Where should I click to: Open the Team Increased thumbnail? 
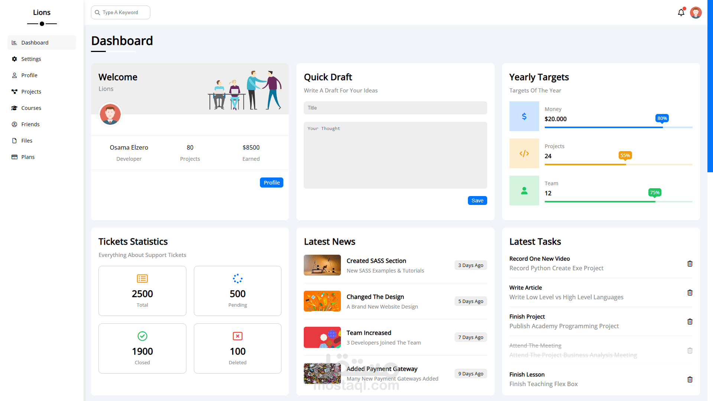pos(322,337)
